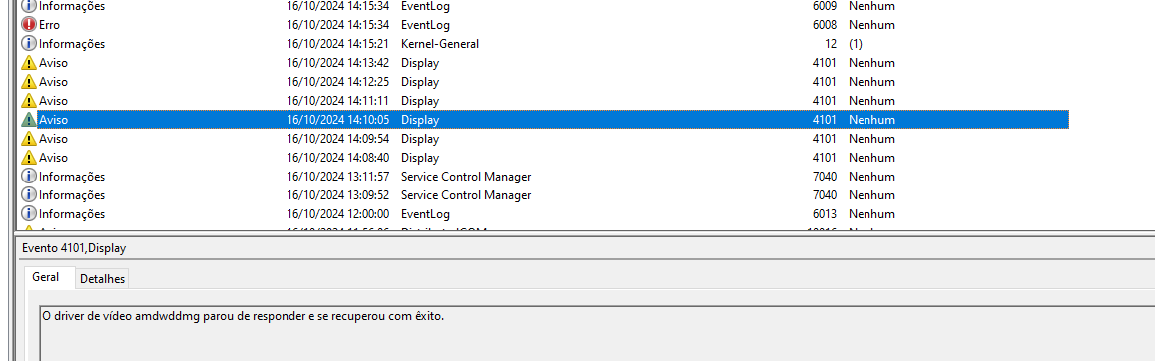1155x361 pixels.
Task: Click info icon of EventLog 6013 event
Action: [30, 214]
